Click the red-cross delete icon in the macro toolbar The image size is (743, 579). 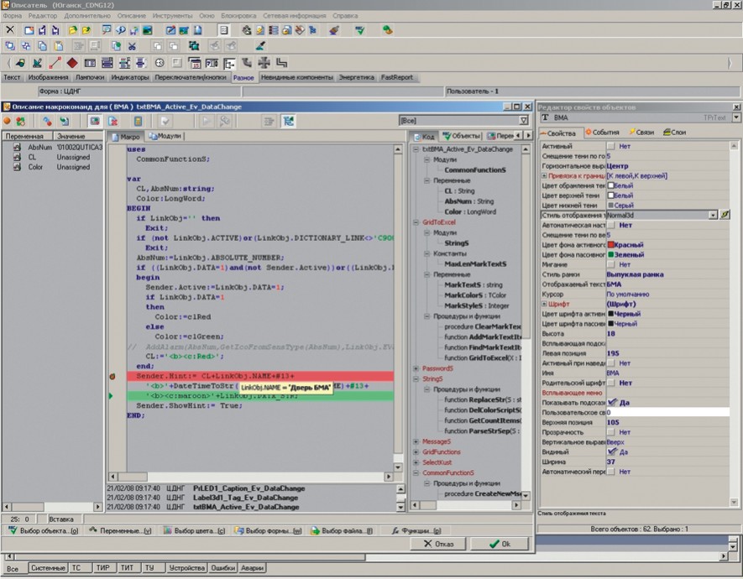click(113, 121)
